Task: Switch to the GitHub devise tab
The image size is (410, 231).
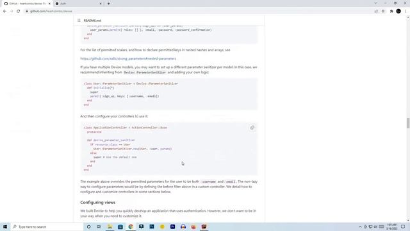Action: [26, 4]
